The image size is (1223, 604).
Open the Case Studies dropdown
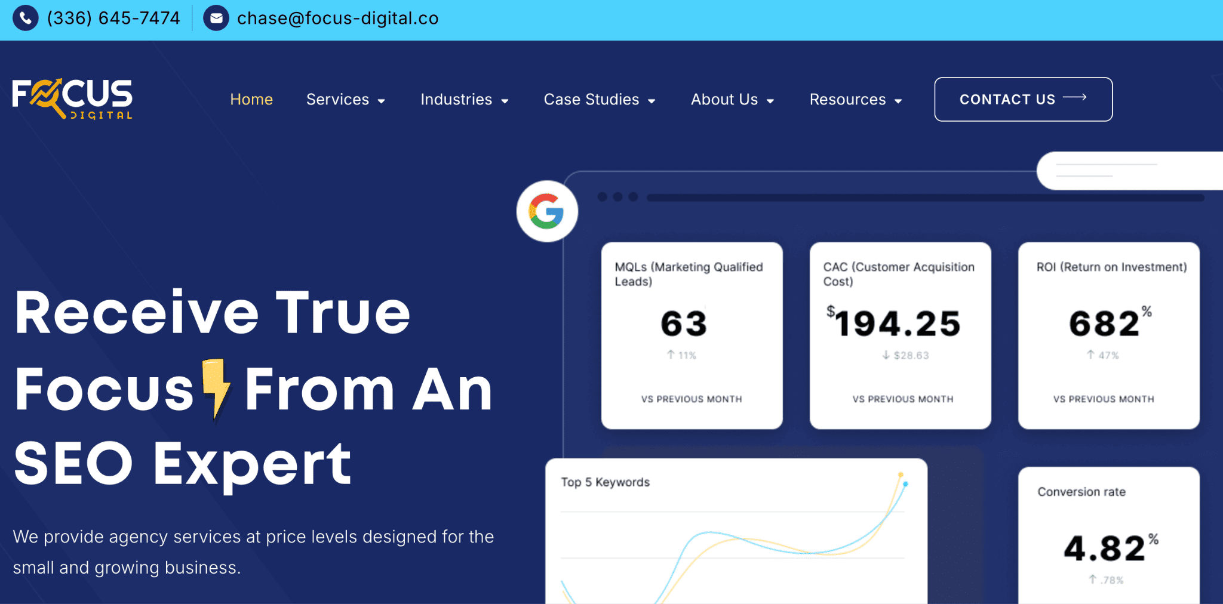coord(599,100)
